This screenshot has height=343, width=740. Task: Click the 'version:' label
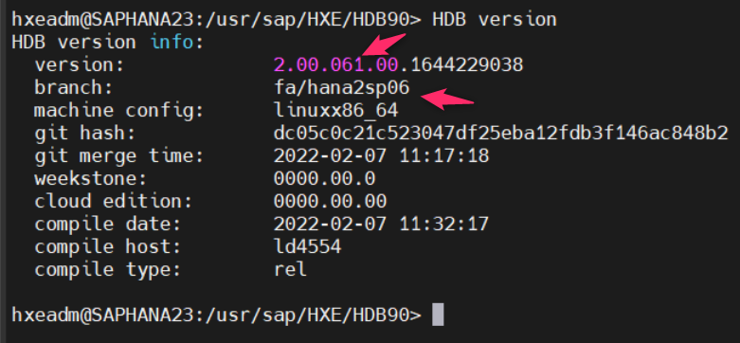79,64
